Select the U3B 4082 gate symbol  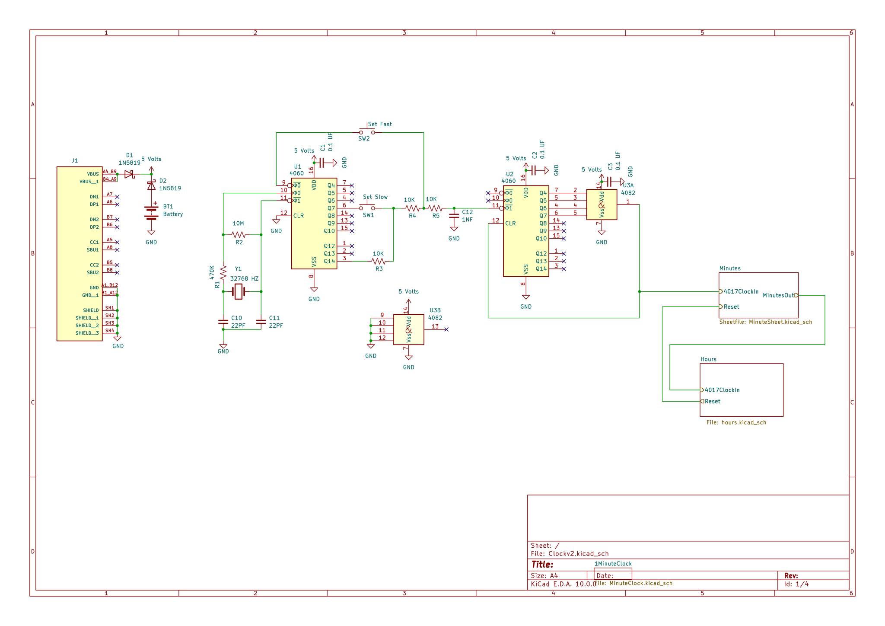tap(408, 329)
